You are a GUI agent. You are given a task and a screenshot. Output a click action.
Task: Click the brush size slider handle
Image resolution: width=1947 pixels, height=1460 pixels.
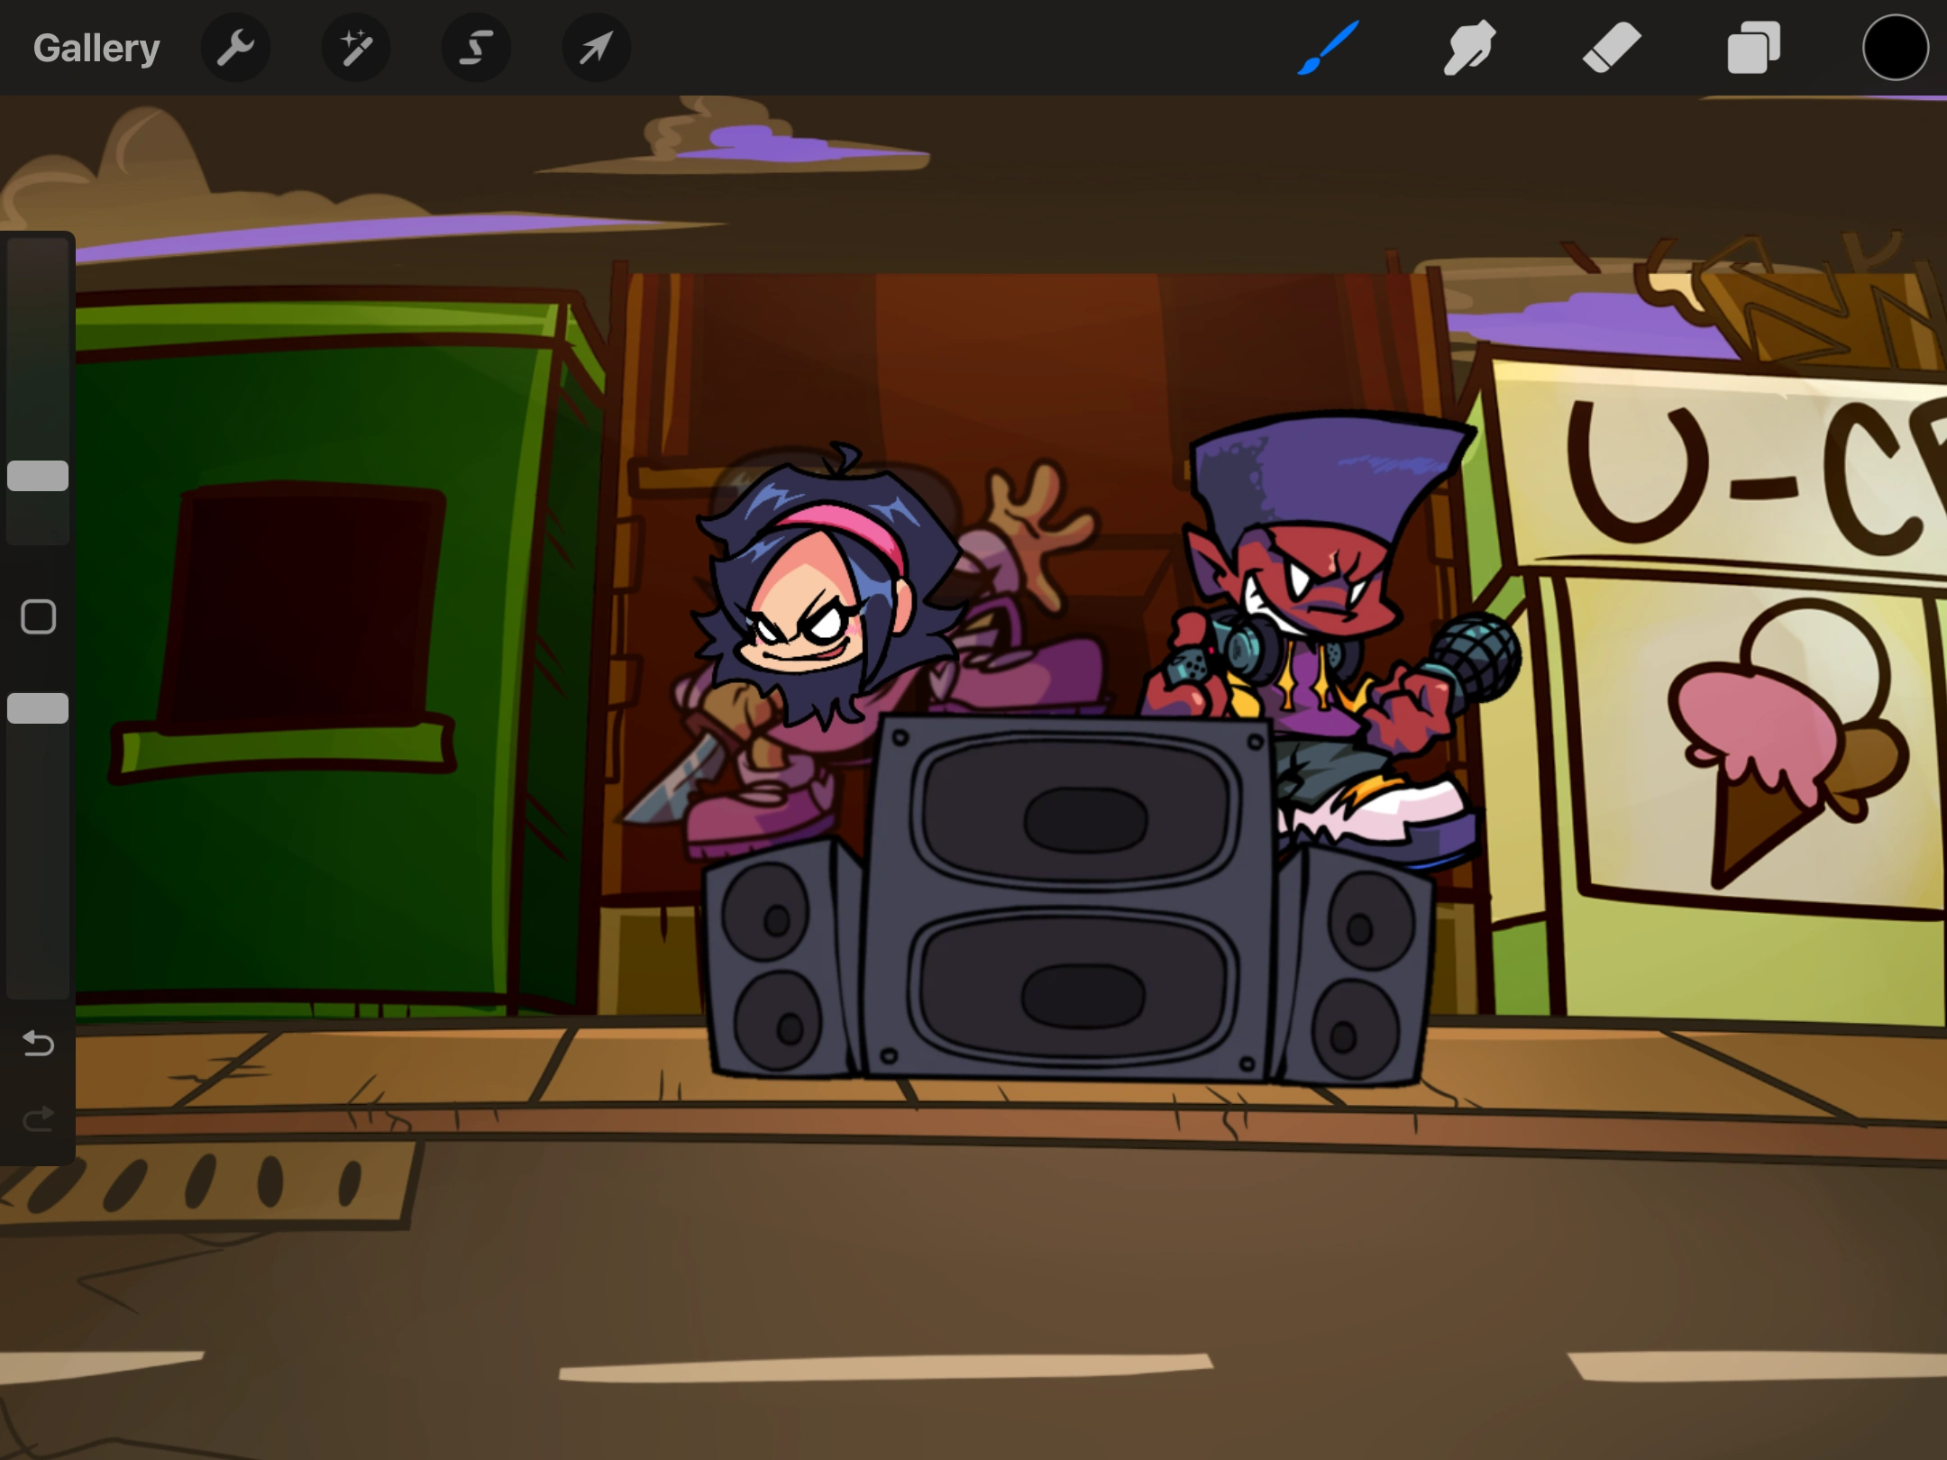pos(38,476)
